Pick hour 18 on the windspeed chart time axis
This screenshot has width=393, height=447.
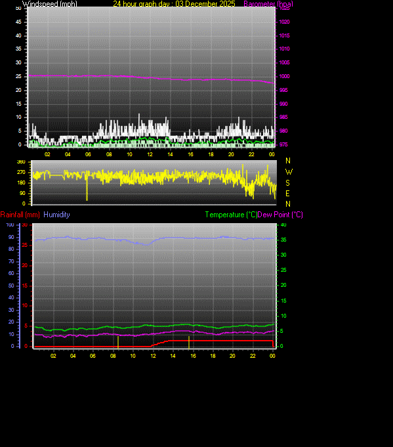[x=211, y=154]
